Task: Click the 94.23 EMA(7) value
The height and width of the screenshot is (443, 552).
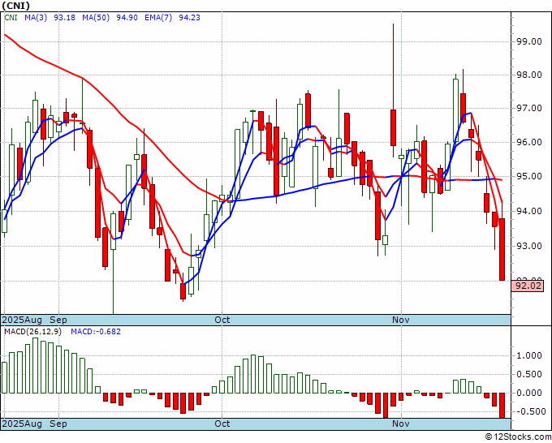Action: point(189,18)
